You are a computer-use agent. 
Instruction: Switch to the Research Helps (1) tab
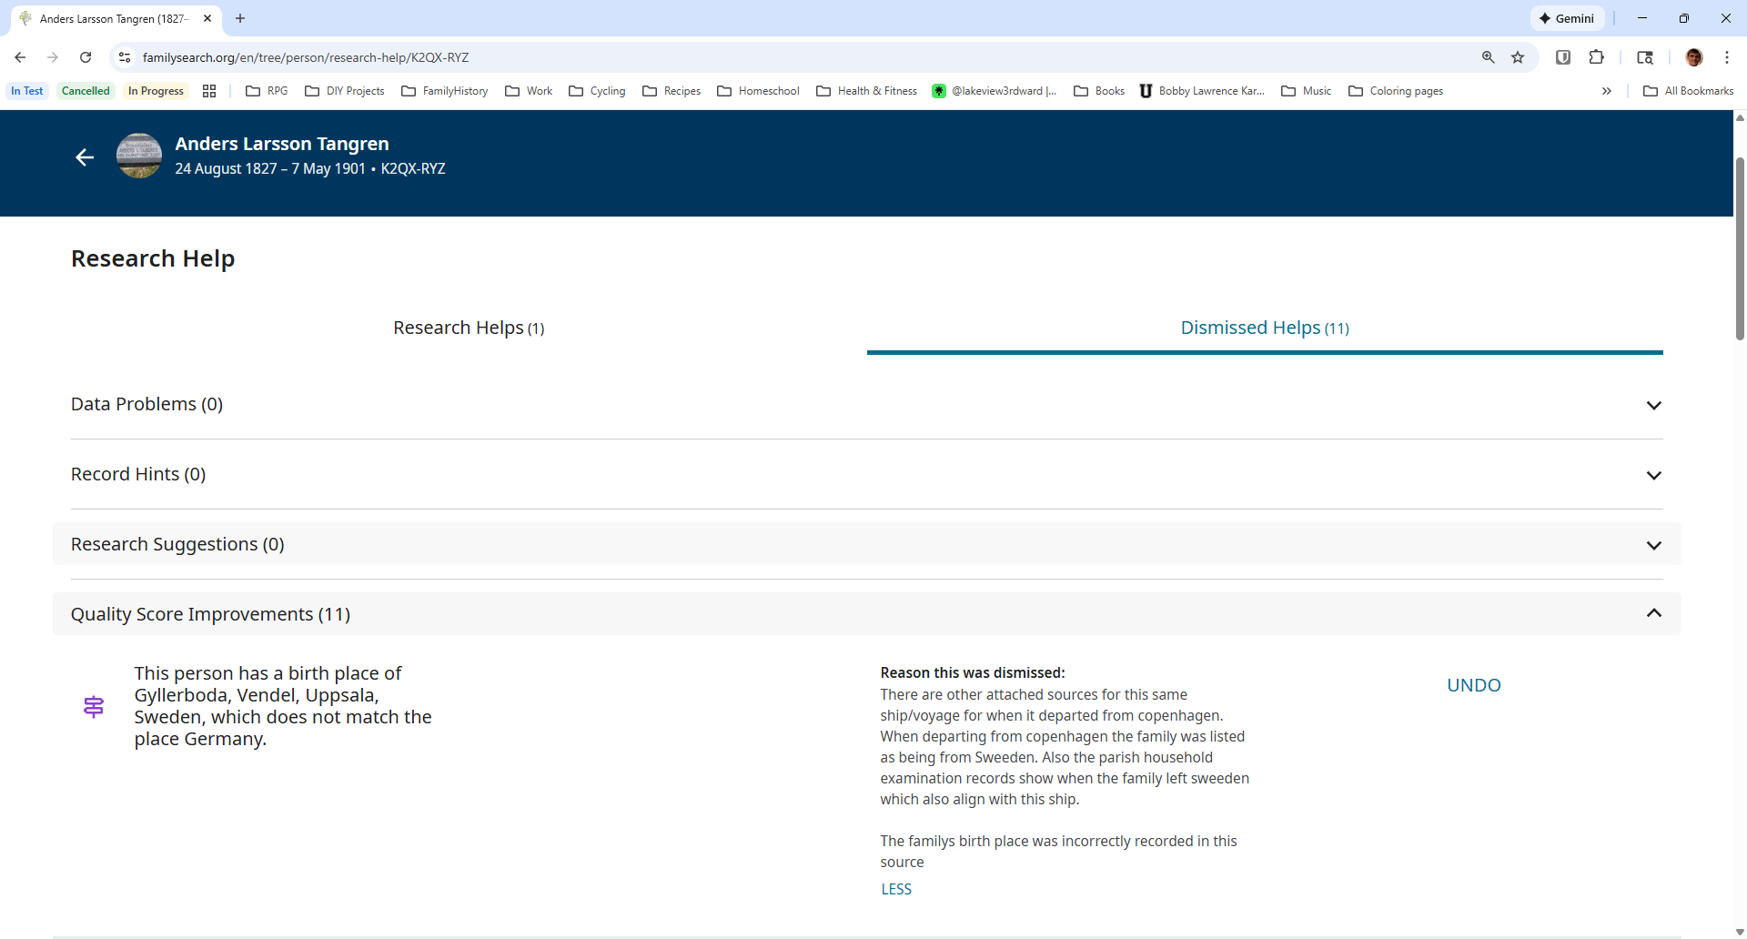[x=469, y=328]
